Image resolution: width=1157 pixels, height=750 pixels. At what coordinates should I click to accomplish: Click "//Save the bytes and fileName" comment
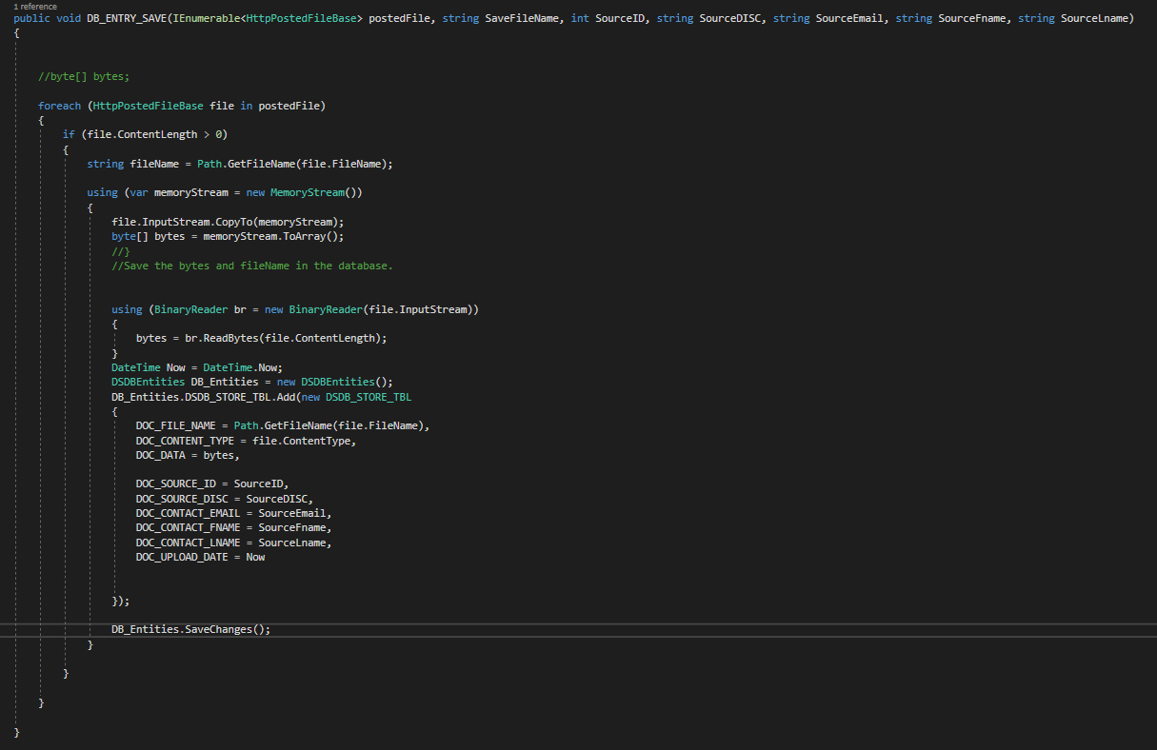click(252, 266)
